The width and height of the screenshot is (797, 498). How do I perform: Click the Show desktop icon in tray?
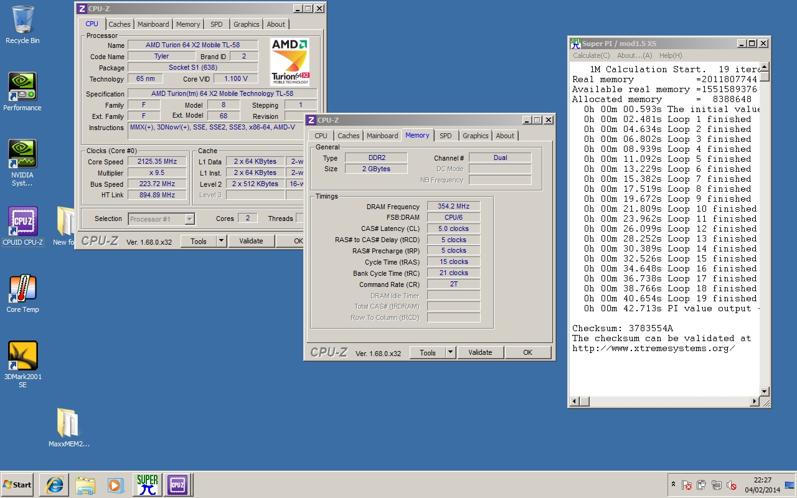point(790,485)
